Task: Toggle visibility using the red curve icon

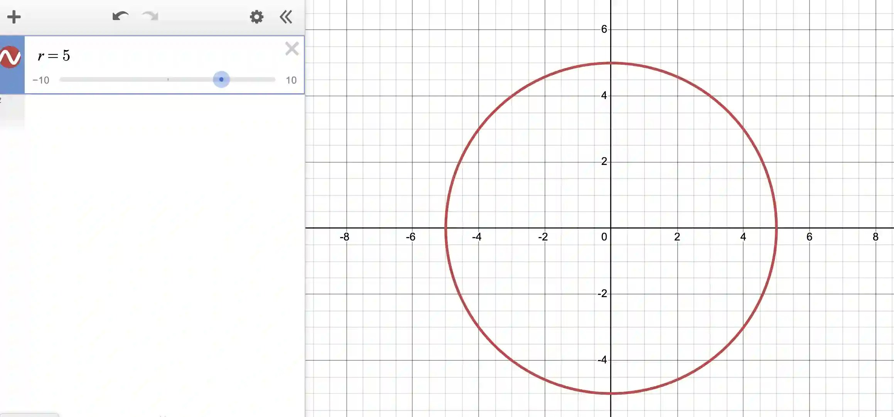Action: click(x=10, y=57)
